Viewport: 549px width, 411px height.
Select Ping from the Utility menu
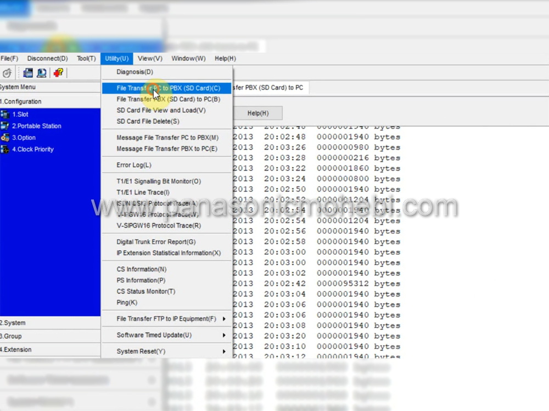[127, 302]
